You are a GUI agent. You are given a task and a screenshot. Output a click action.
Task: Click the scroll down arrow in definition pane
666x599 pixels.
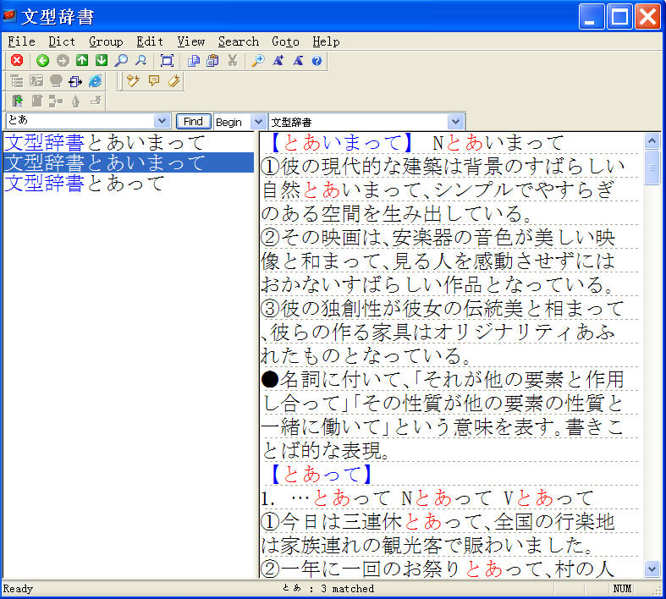tap(652, 569)
